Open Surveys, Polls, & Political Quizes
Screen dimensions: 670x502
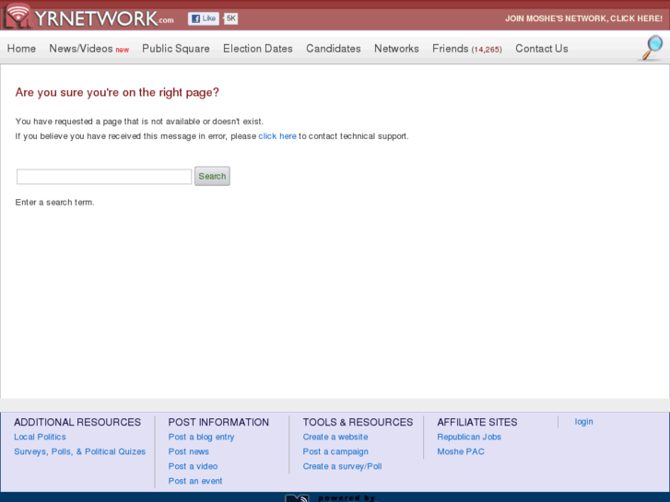tap(79, 451)
